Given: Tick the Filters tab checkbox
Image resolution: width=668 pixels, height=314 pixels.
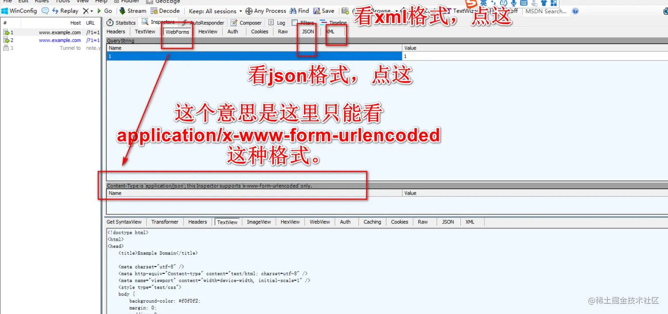Looking at the screenshot, I should pos(295,23).
